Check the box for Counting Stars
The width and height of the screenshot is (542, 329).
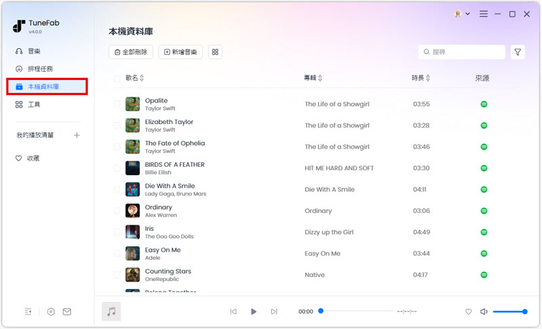pos(117,275)
